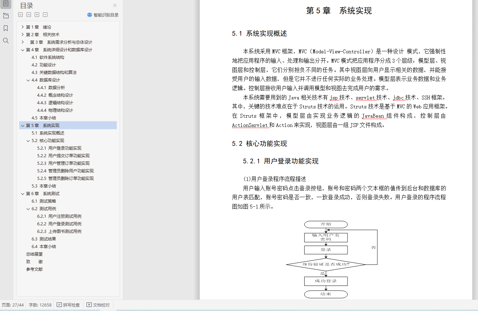Navigate to 4.1 软件系统结构
478x311 pixels.
(48, 57)
